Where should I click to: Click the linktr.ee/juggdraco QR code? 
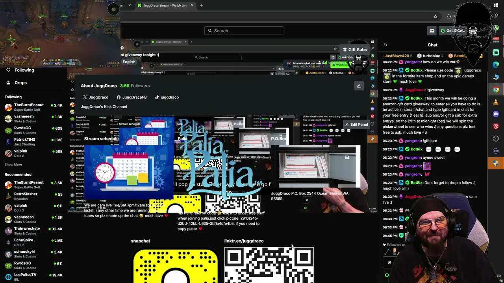coord(269,265)
